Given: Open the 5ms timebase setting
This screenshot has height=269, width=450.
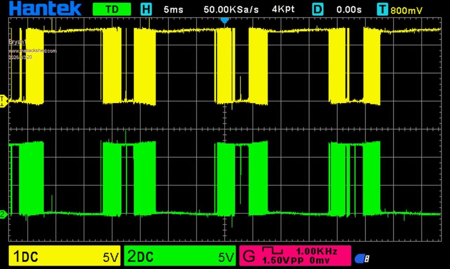Looking at the screenshot, I should tap(173, 9).
